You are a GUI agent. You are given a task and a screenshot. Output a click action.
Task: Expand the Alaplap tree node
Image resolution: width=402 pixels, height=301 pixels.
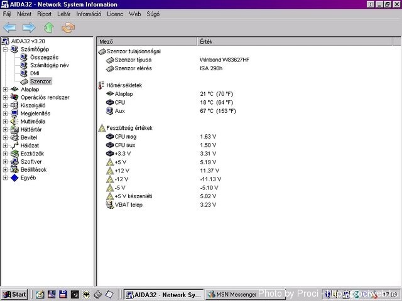tap(5, 89)
